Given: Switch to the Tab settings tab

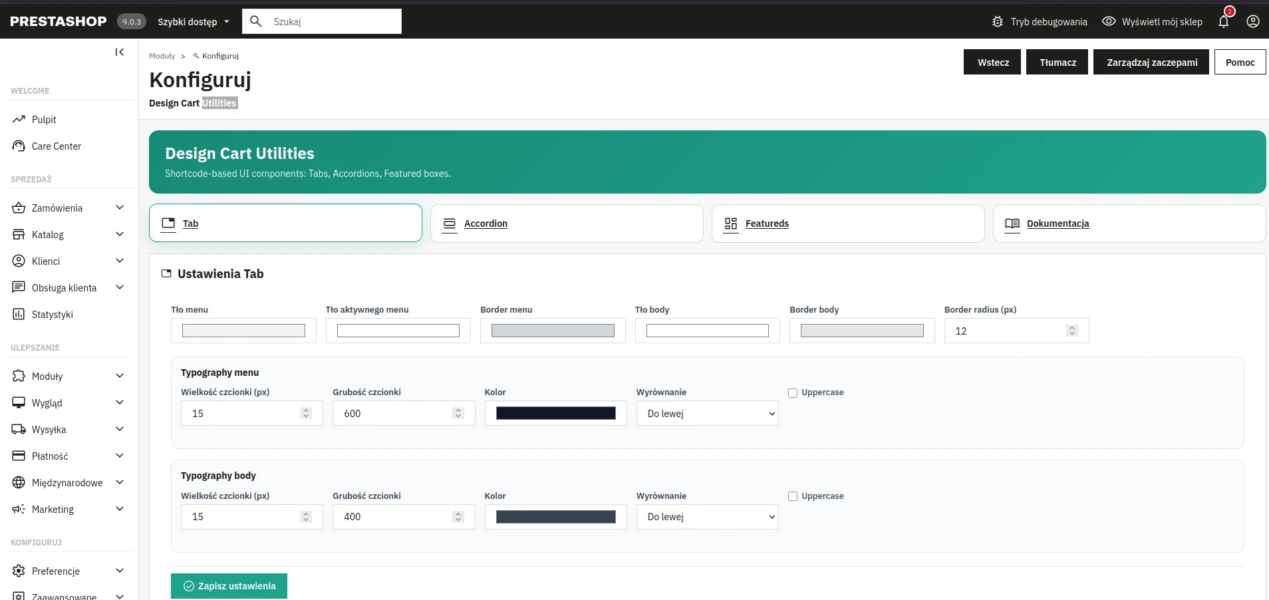Looking at the screenshot, I should click(x=285, y=223).
